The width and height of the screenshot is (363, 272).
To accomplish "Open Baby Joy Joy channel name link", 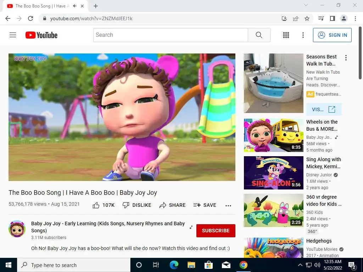I will (108, 227).
